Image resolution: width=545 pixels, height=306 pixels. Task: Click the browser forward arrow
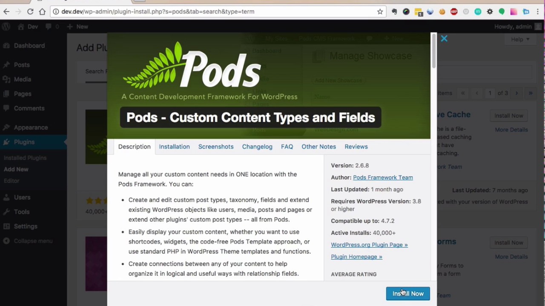(18, 11)
